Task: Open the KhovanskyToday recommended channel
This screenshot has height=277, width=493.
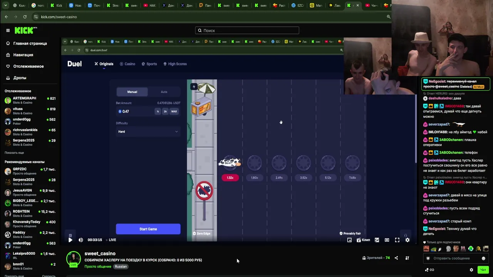Action: click(30, 224)
